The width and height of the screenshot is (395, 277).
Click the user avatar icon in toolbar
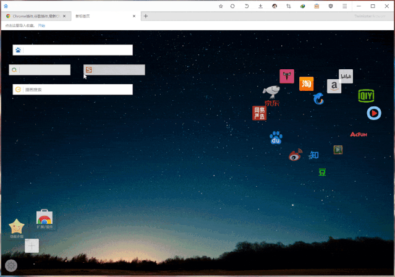(x=274, y=6)
